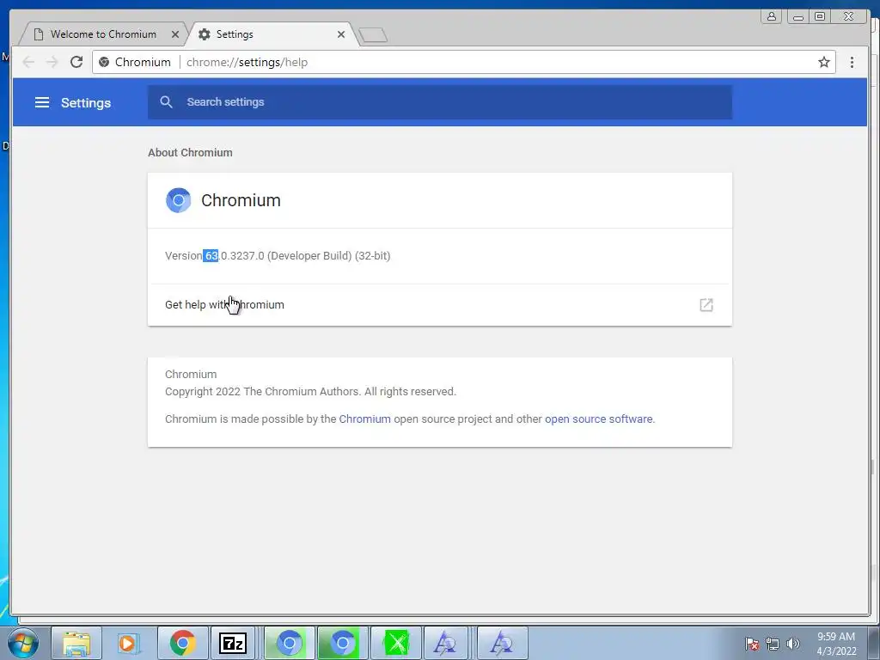The image size is (880, 660).
Task: Click the Chromium logo in About card
Action: coord(179,199)
